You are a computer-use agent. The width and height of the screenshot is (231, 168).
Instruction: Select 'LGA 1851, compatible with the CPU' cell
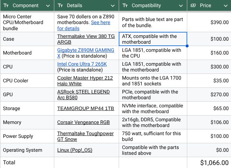tap(153, 53)
